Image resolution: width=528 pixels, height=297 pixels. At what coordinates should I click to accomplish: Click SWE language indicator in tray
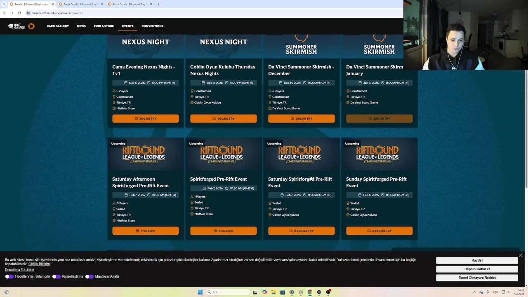point(495,292)
